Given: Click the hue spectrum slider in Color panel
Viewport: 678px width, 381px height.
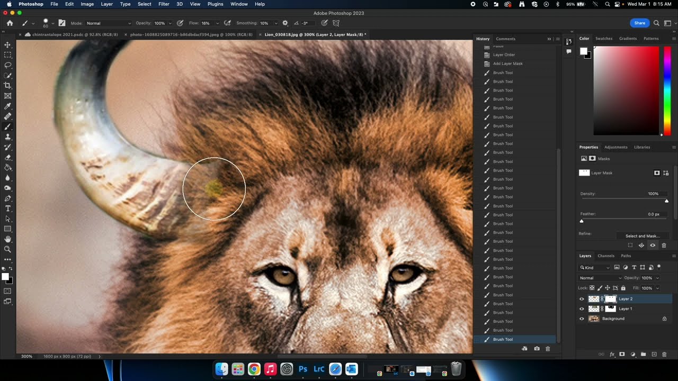Looking at the screenshot, I should tap(667, 90).
